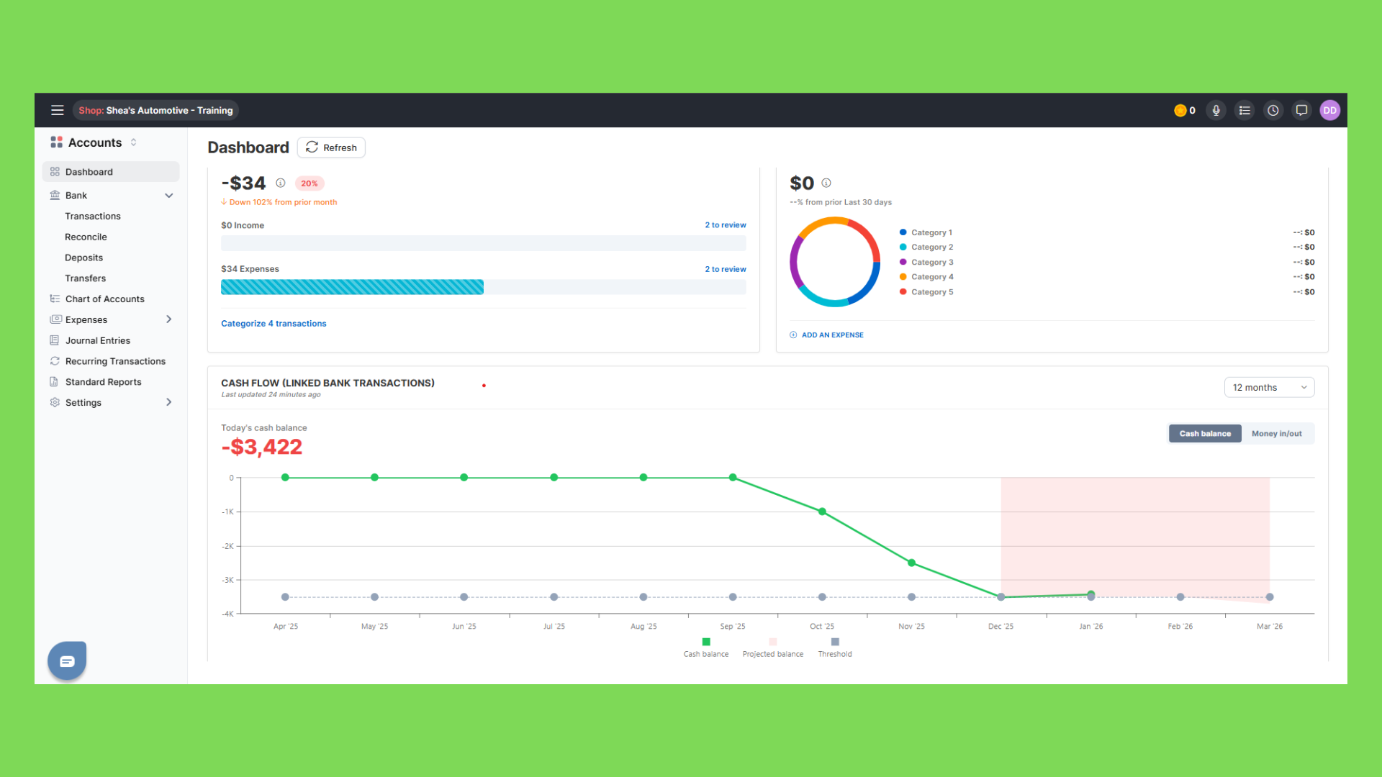This screenshot has height=777, width=1382.
Task: Collapse the Bank menu chevron
Action: (168, 195)
